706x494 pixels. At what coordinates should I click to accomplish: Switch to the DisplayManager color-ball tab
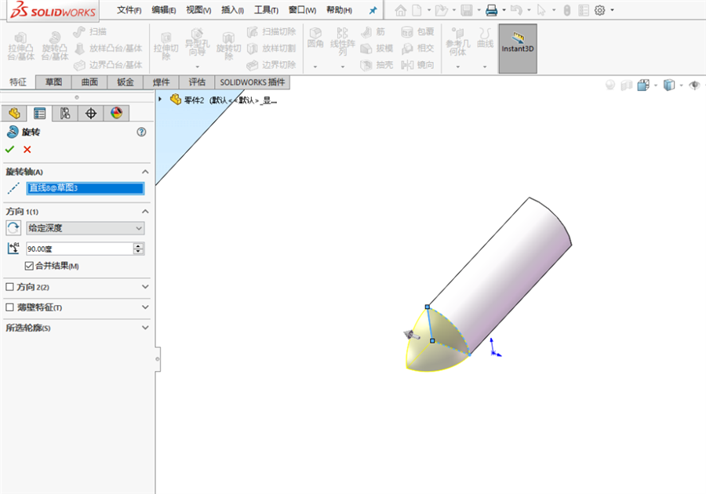[117, 113]
